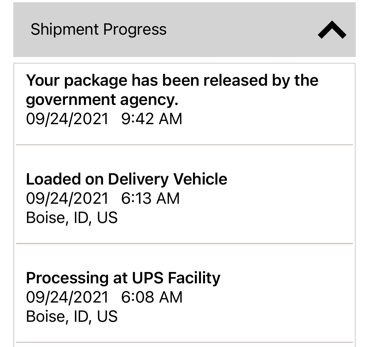Viewport: 369px width, 347px height.
Task: Click Boise location under Processing at UPS Facility
Action: click(x=72, y=316)
